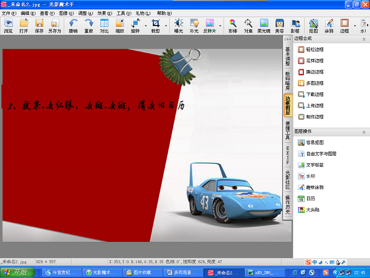The width and height of the screenshot is (370, 278).
Task: Open 自由文字与图层 tool
Action: tap(317, 154)
